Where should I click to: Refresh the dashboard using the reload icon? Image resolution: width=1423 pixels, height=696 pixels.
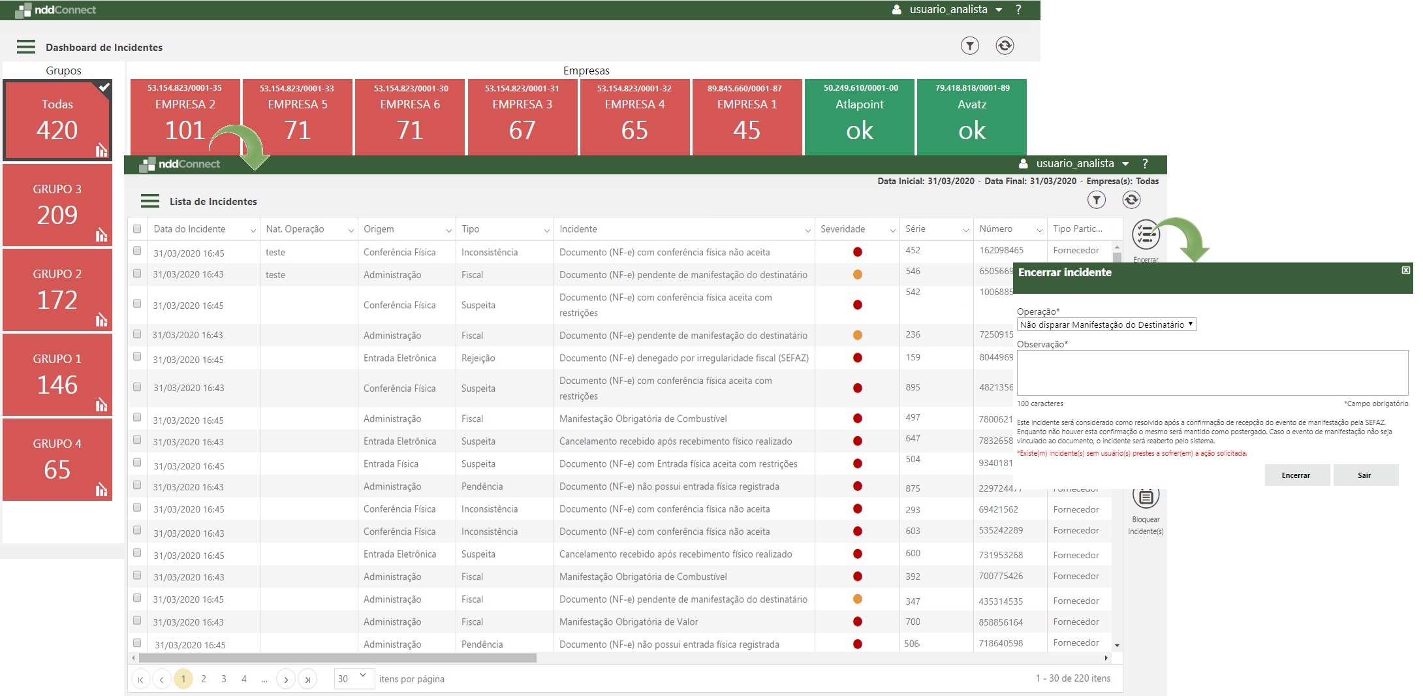point(1005,46)
